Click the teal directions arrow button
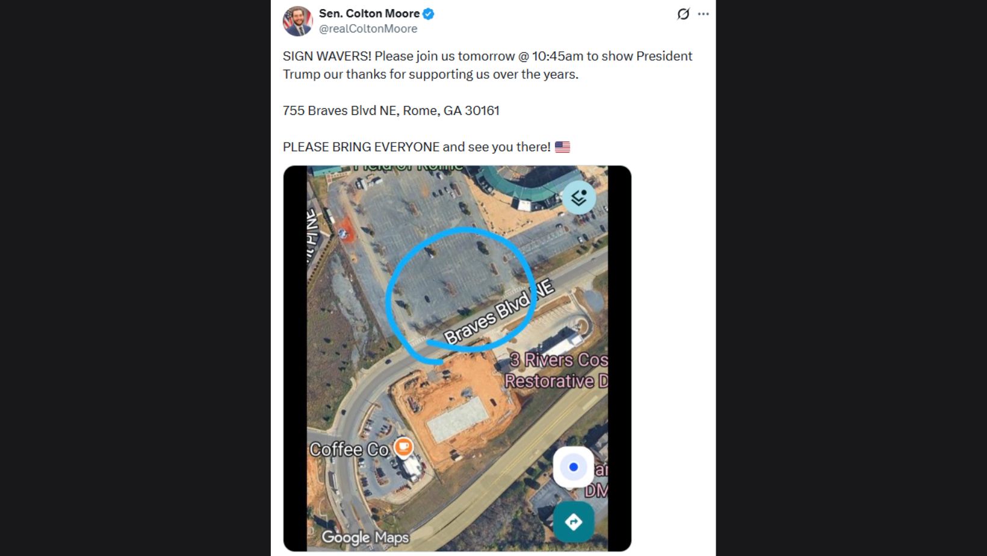987x556 pixels. coord(574,522)
